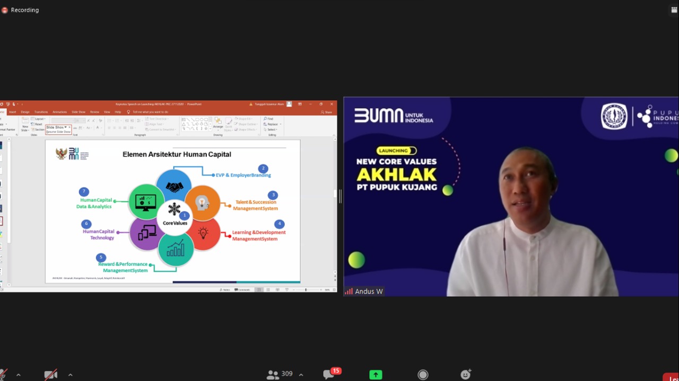Click the Record circle icon

(423, 375)
